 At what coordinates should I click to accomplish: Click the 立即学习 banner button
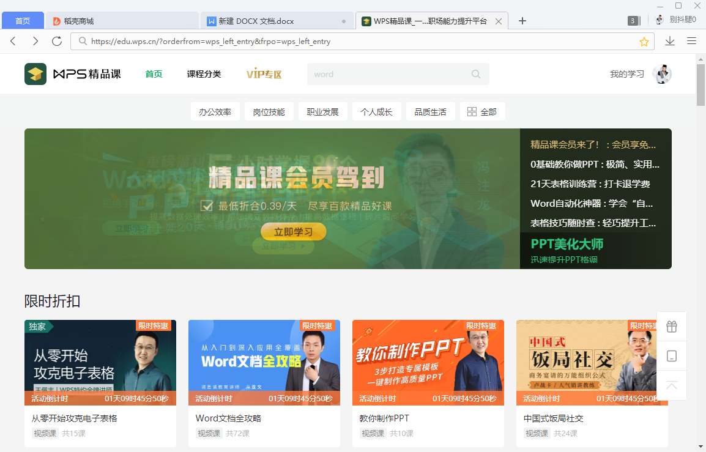point(294,232)
